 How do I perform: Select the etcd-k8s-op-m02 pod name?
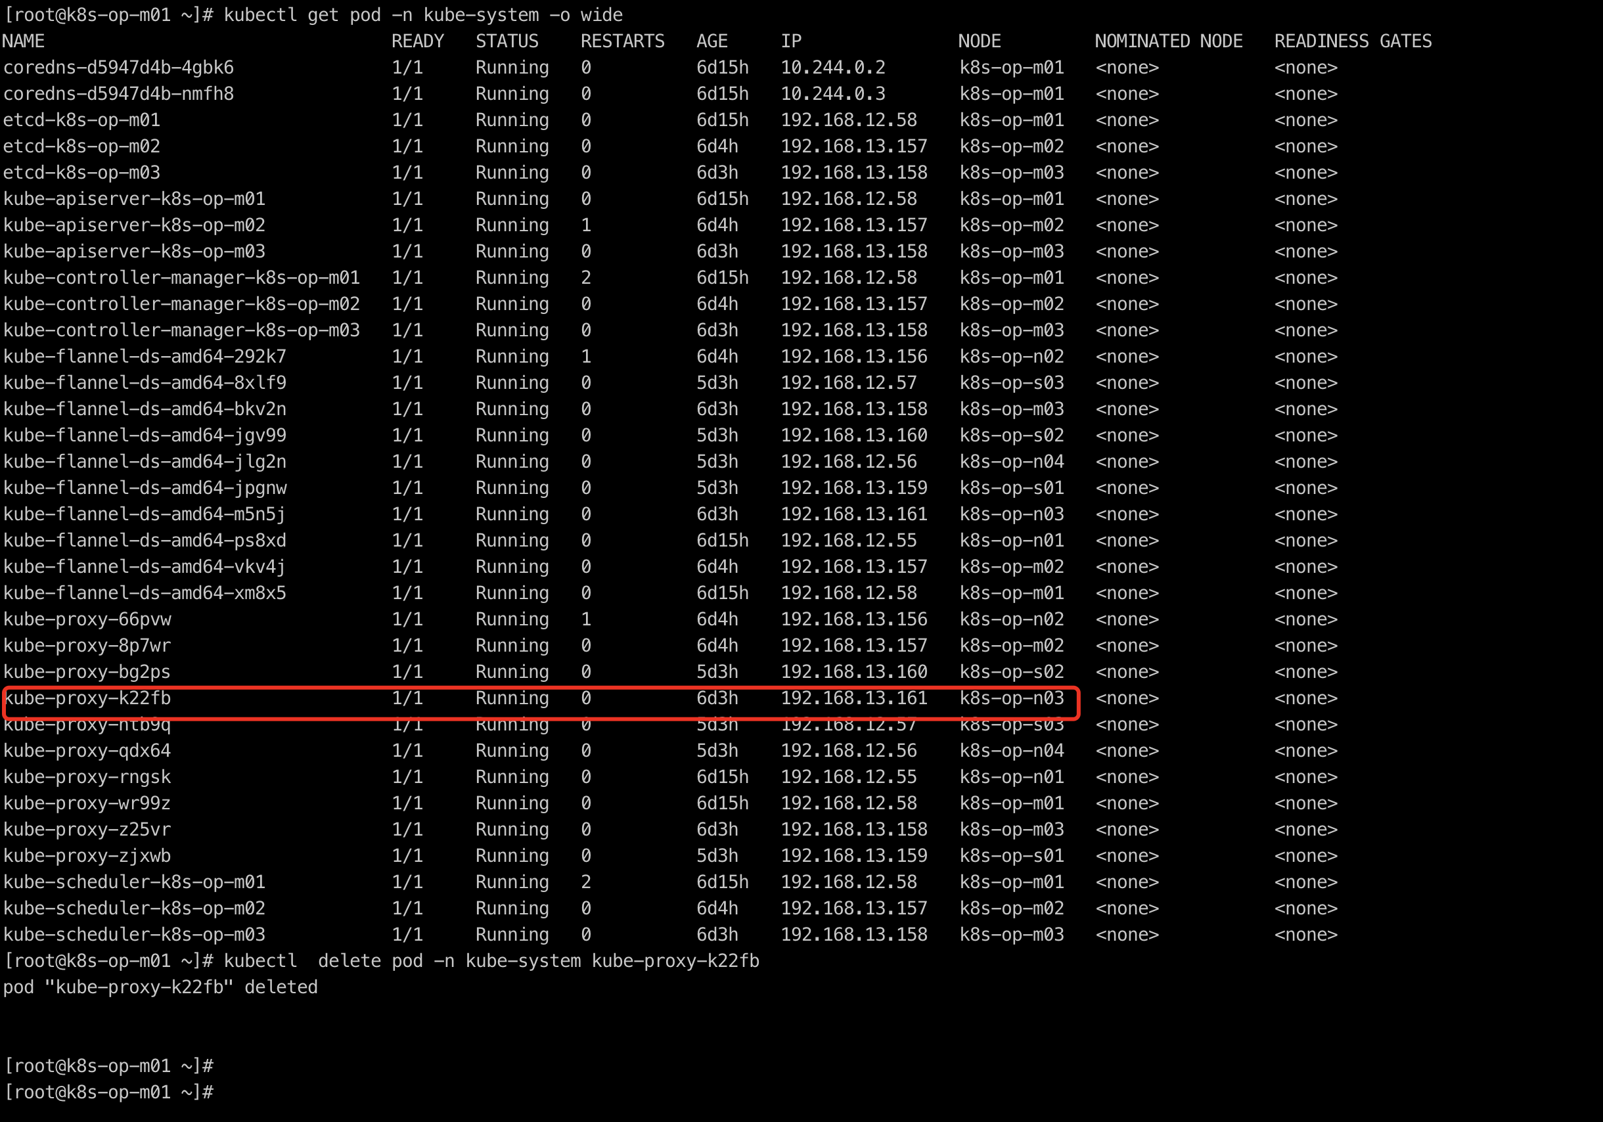tap(81, 146)
